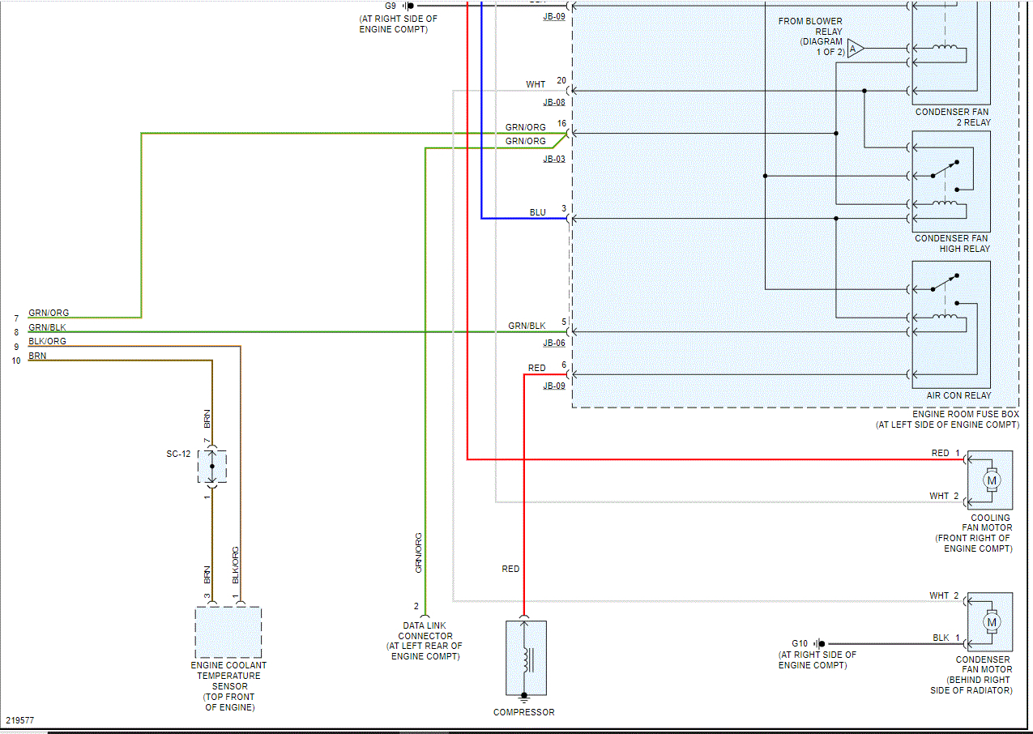The width and height of the screenshot is (1033, 734).
Task: Click the Engine Room Fuse Box label
Action: (947, 419)
